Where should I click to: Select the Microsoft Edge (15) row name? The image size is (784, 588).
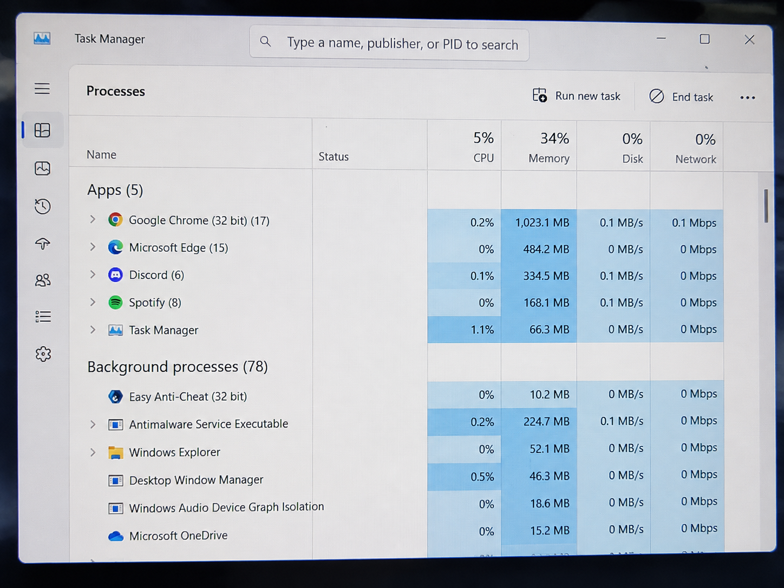[178, 247]
